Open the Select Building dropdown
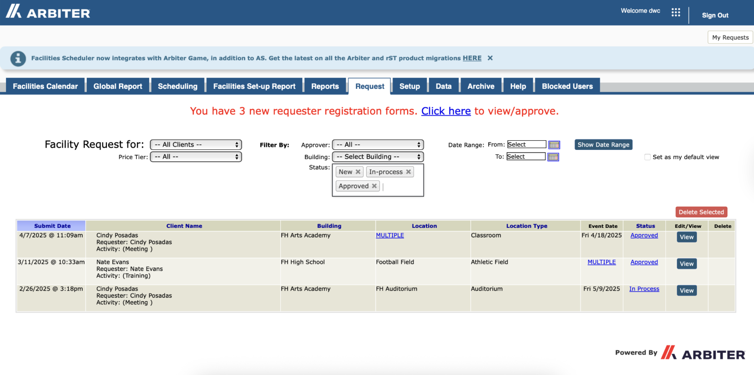The height and width of the screenshot is (375, 754). tap(378, 157)
